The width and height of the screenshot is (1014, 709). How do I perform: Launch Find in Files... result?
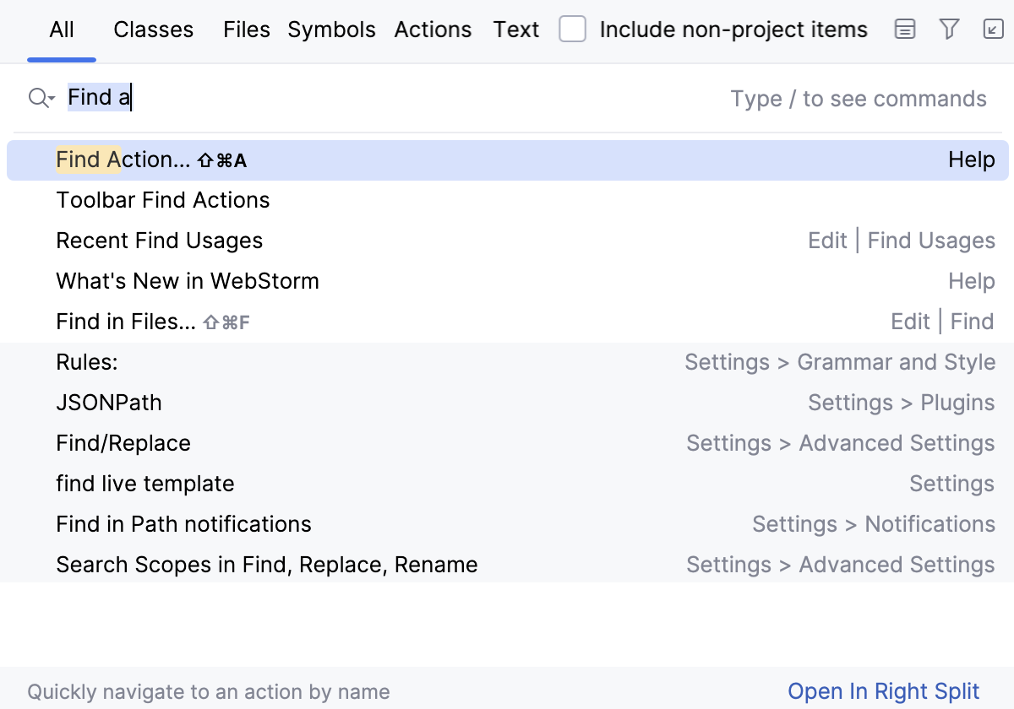tap(126, 322)
